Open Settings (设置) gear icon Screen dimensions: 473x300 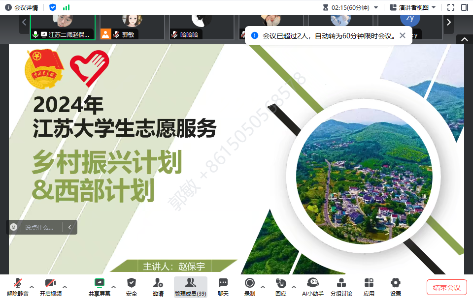396,286
